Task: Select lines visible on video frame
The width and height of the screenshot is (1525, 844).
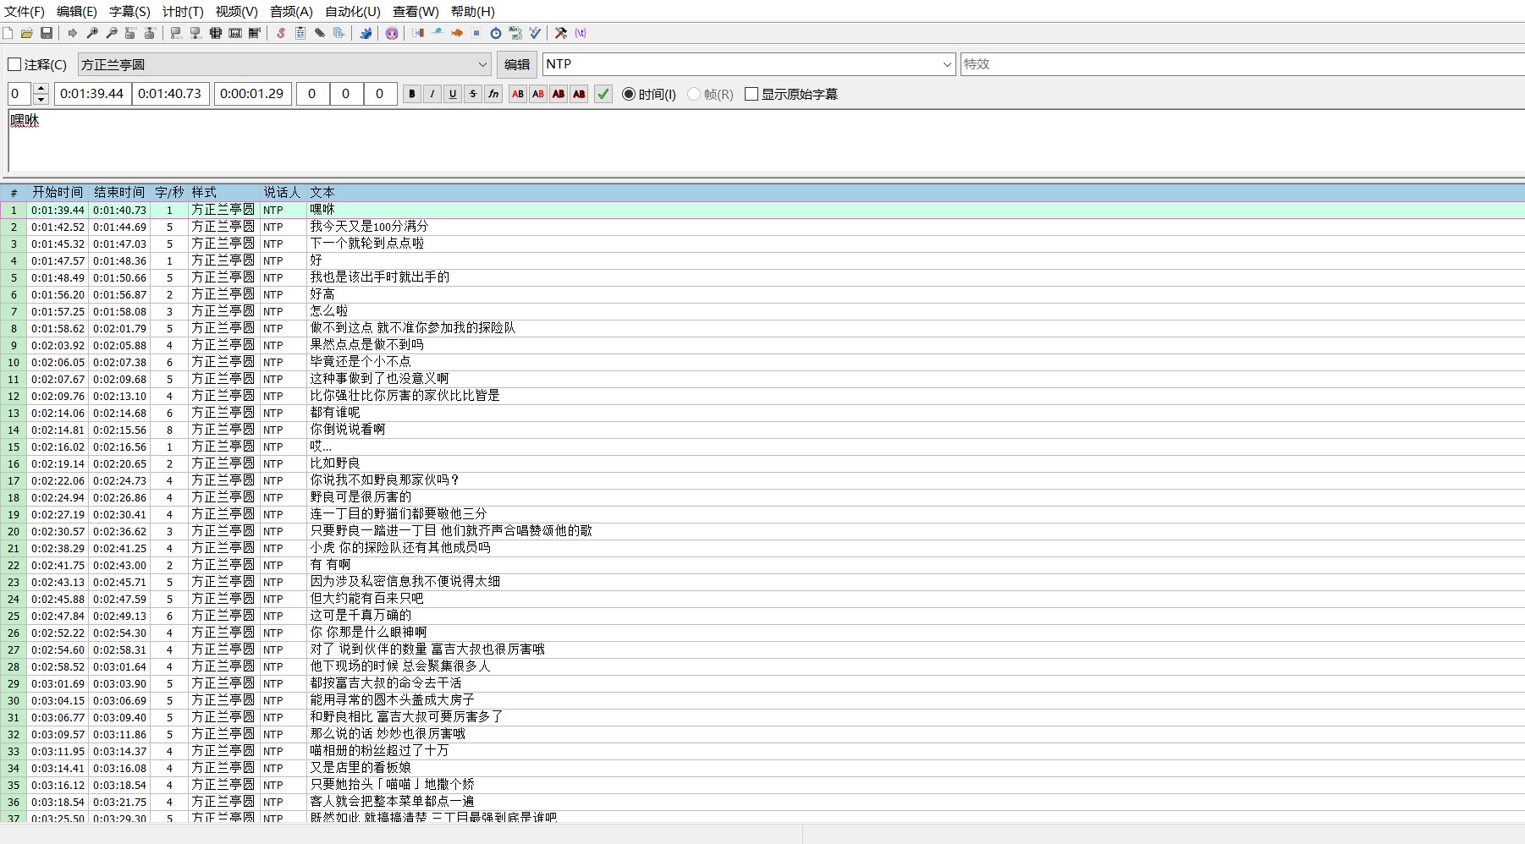Action: coord(216,33)
